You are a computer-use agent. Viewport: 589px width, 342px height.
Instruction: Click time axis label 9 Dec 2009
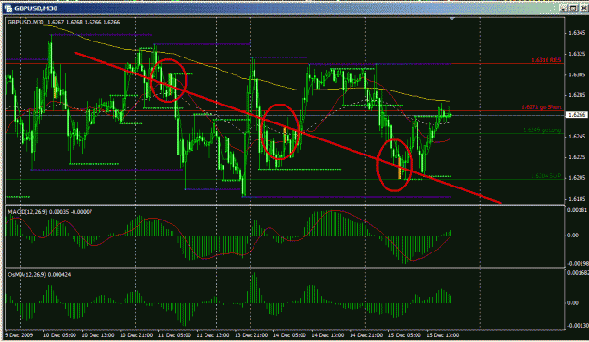coord(19,335)
